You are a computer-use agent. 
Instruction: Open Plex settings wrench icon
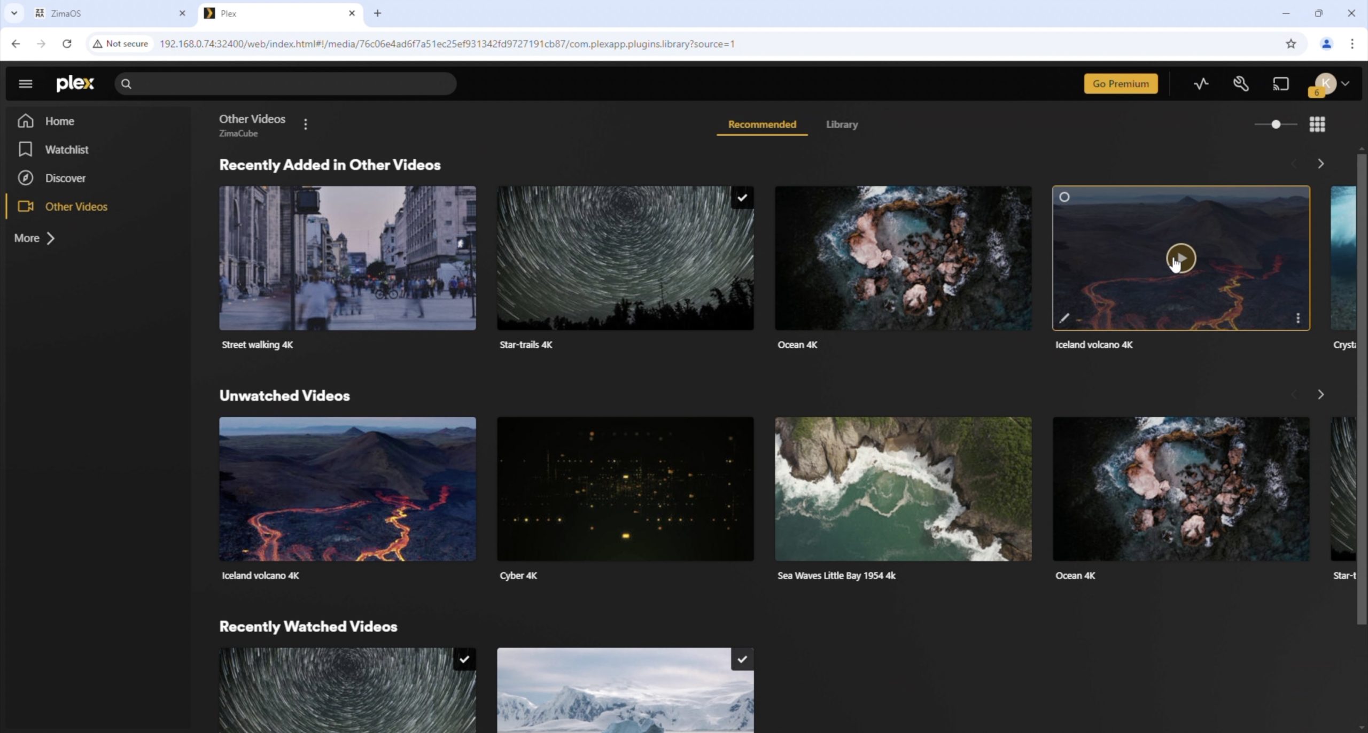point(1241,84)
